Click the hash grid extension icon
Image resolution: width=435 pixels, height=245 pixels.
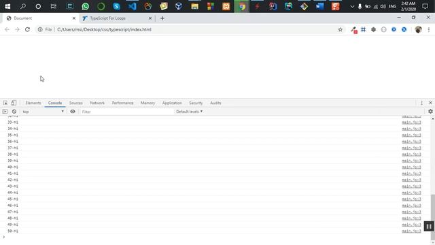click(x=364, y=29)
